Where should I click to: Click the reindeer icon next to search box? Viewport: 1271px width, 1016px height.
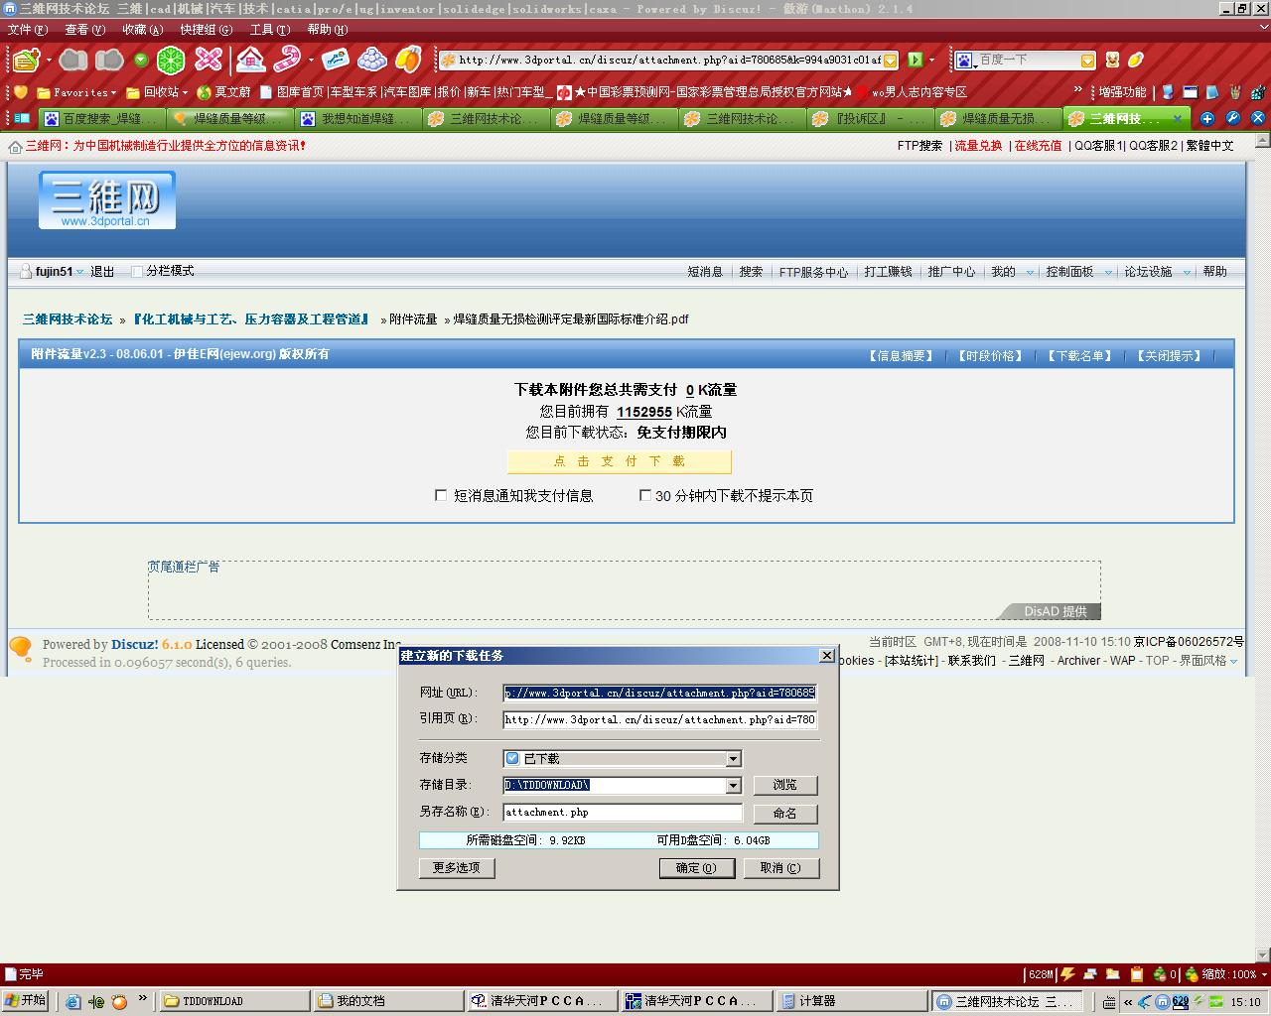[1112, 61]
